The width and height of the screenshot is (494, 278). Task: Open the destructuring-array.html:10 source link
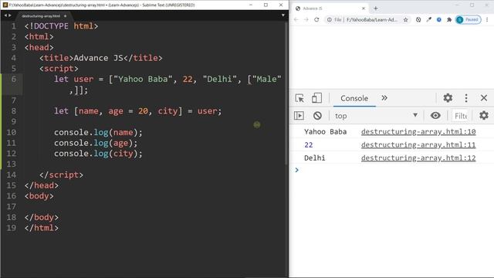[x=418, y=132]
